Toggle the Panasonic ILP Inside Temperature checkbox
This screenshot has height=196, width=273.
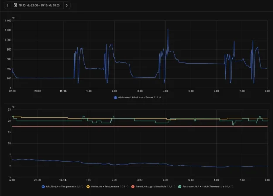[180, 186]
